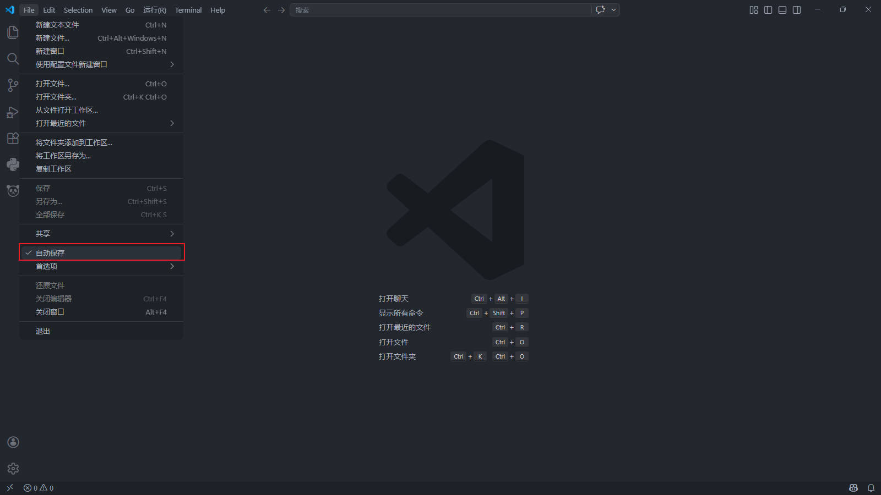881x495 pixels.
Task: Expand the 共享 submenu
Action: 101,234
